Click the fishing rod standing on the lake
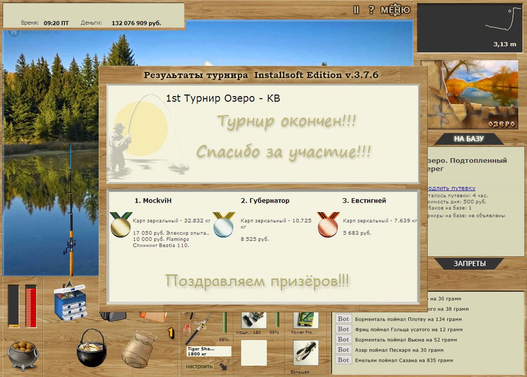 [71, 210]
